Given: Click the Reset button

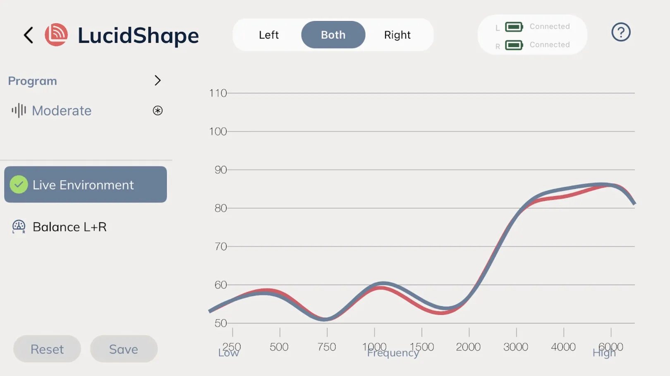Looking at the screenshot, I should click(47, 349).
